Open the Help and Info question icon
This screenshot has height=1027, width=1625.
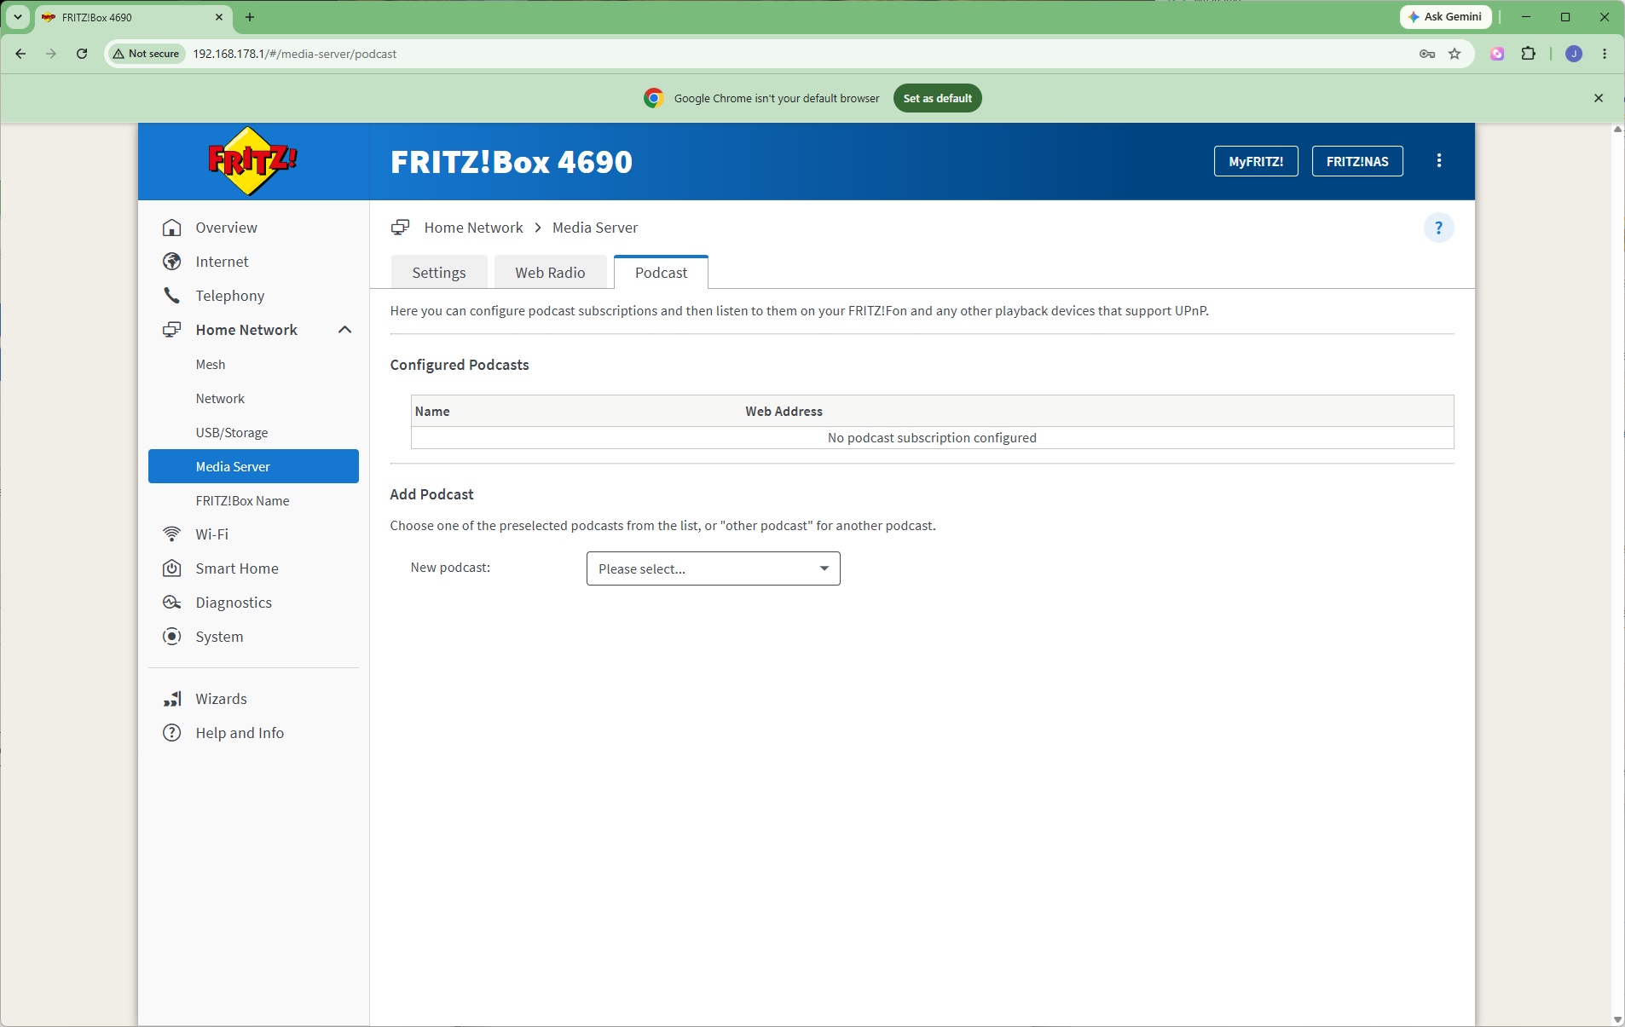[172, 733]
